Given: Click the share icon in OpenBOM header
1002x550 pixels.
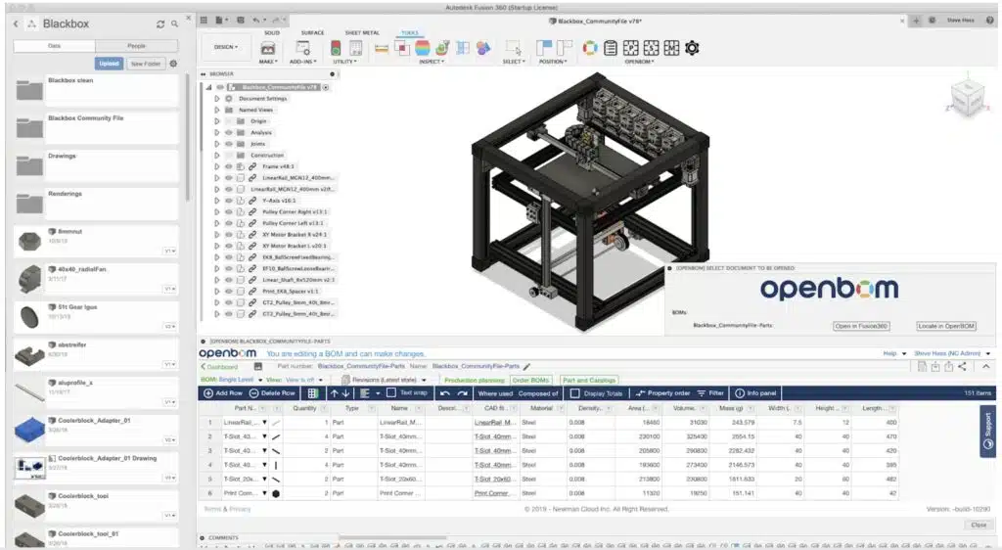Looking at the screenshot, I should click(963, 367).
